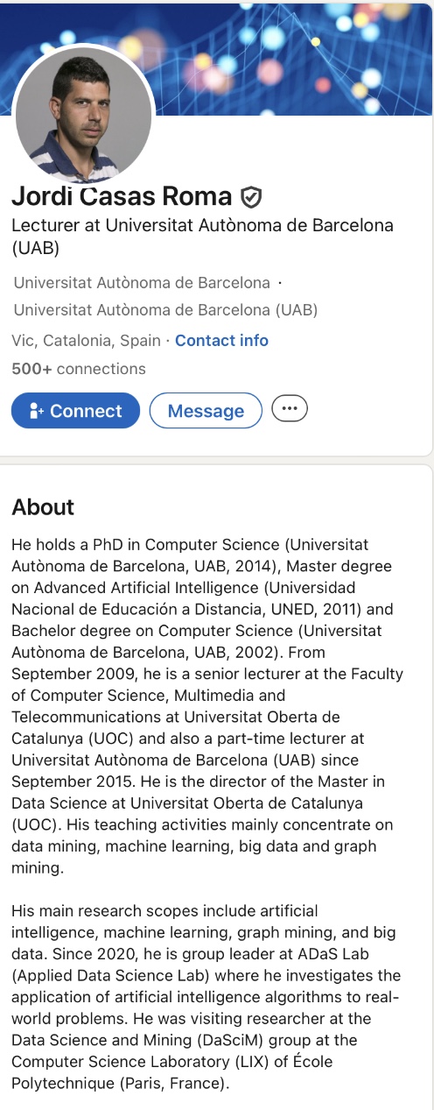Open the current company Universitat Autònoma de Barcelona
The width and height of the screenshot is (434, 1110).
[x=142, y=283]
